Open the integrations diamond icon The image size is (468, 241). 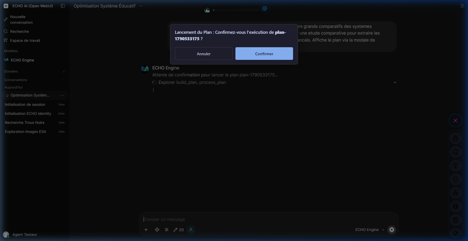coord(157,230)
